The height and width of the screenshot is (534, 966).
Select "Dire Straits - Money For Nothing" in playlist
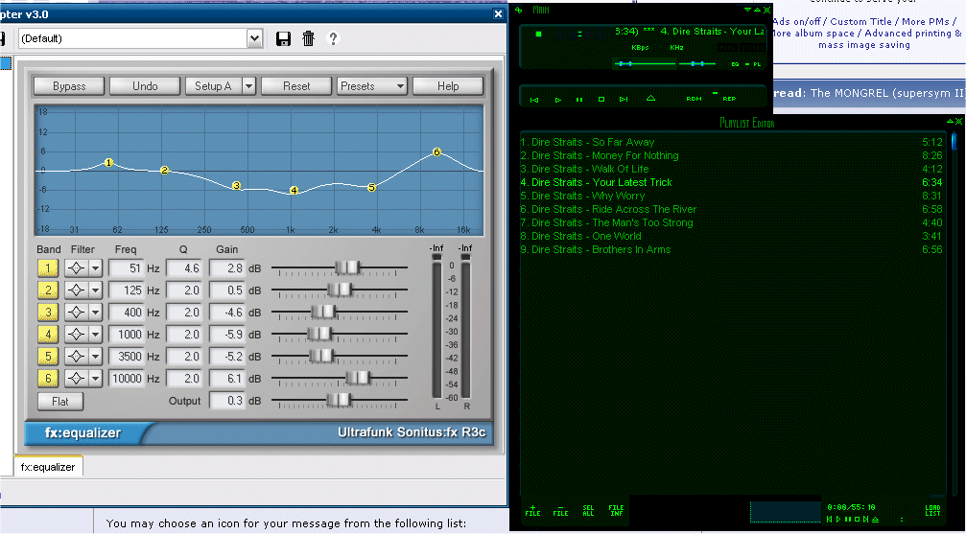coord(731,156)
